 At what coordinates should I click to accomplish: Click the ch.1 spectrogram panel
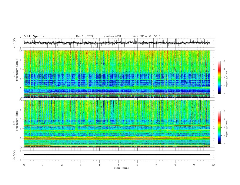point(117,74)
